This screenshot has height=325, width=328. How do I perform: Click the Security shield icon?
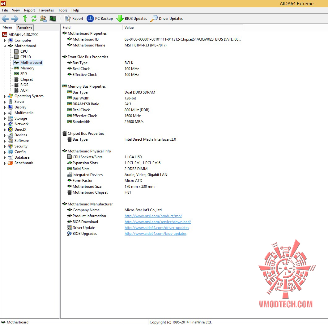tap(11, 146)
